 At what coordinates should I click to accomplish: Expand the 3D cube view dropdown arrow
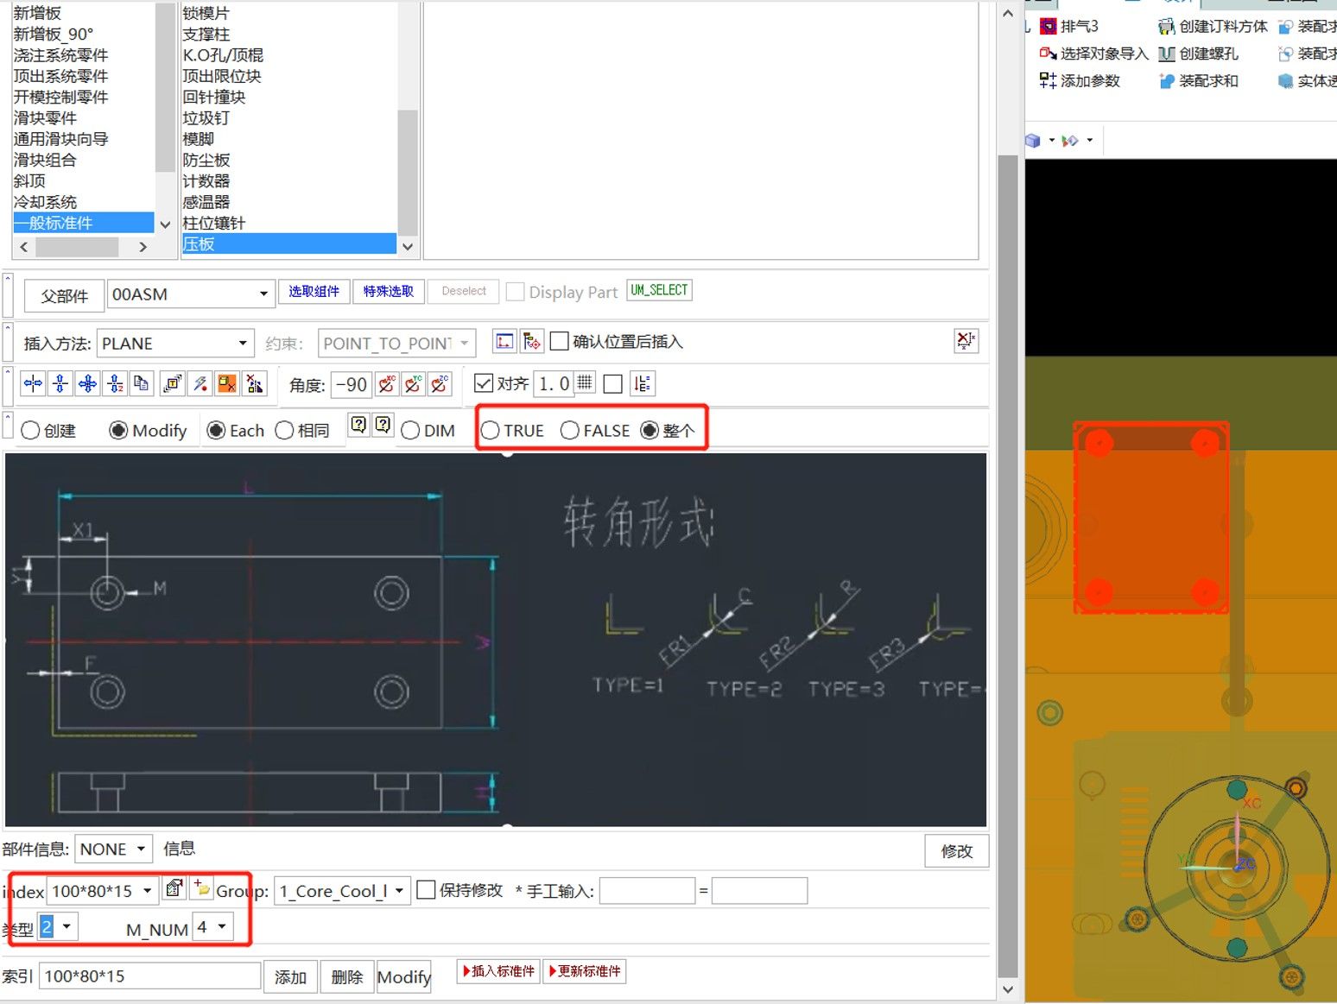pyautogui.click(x=1051, y=140)
